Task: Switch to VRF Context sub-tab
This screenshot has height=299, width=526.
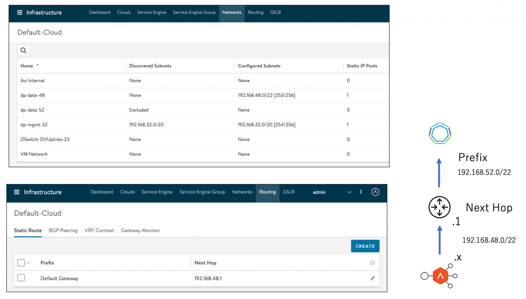Action: [x=99, y=230]
